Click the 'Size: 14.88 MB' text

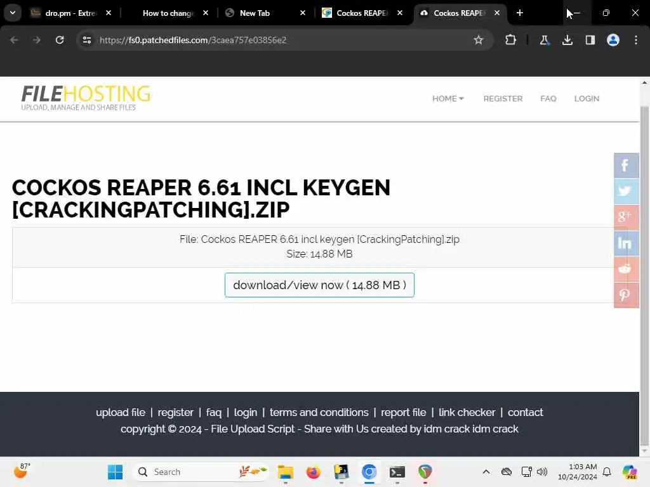(319, 254)
